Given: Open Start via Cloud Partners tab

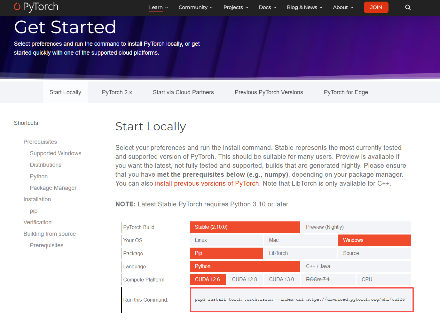Looking at the screenshot, I should [183, 92].
